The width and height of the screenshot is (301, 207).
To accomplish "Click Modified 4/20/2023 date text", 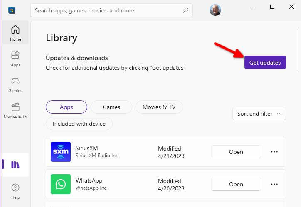I will [171, 185].
